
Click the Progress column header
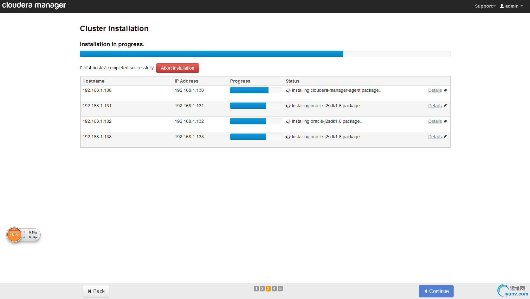[x=240, y=81]
